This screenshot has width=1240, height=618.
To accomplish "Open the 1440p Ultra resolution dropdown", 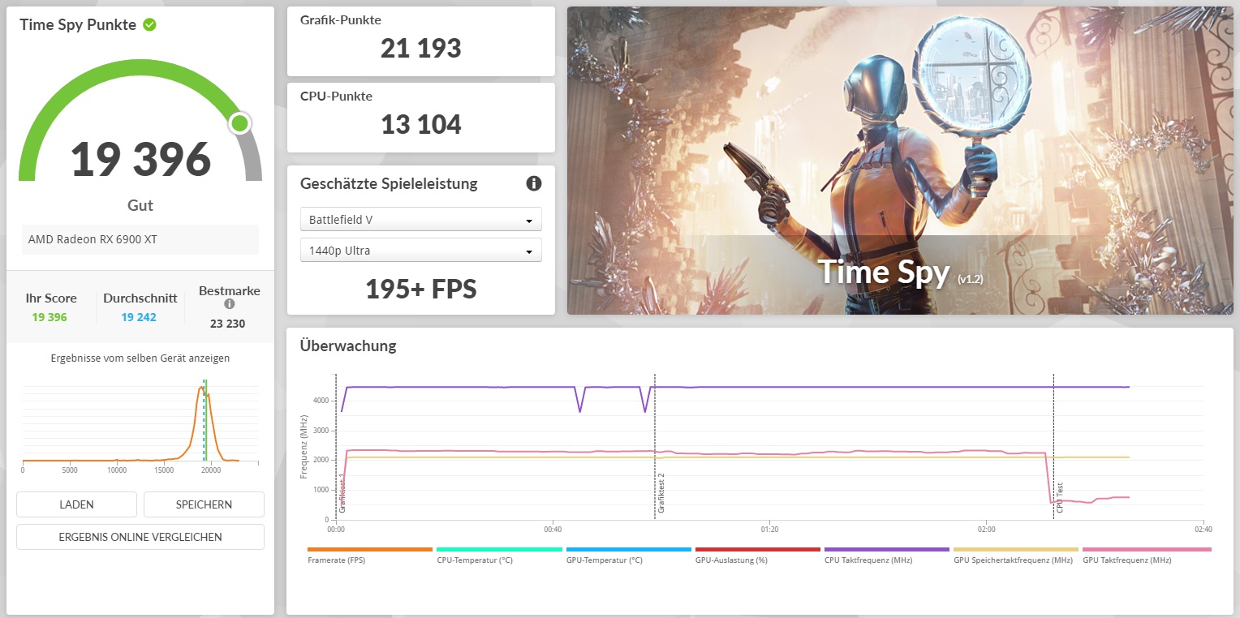I will click(x=420, y=251).
